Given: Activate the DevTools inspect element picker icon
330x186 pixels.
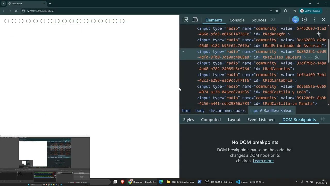Looking at the screenshot, I should pos(185,20).
